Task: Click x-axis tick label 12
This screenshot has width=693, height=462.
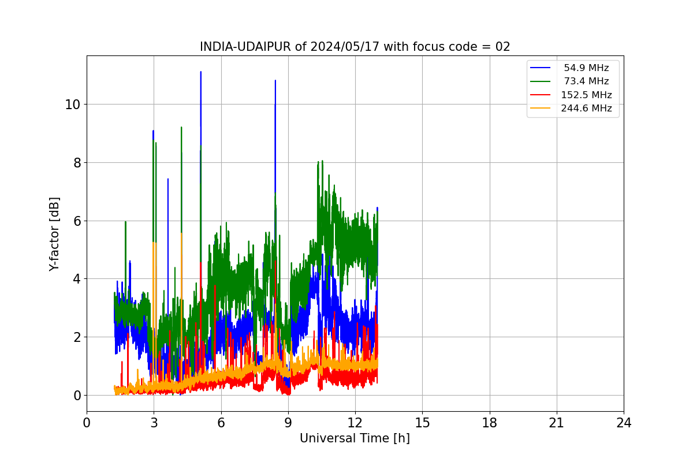Action: [x=355, y=423]
